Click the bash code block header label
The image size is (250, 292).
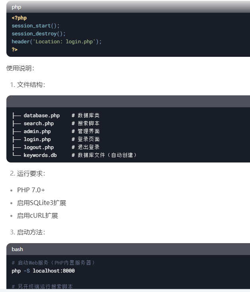[x=18, y=249]
